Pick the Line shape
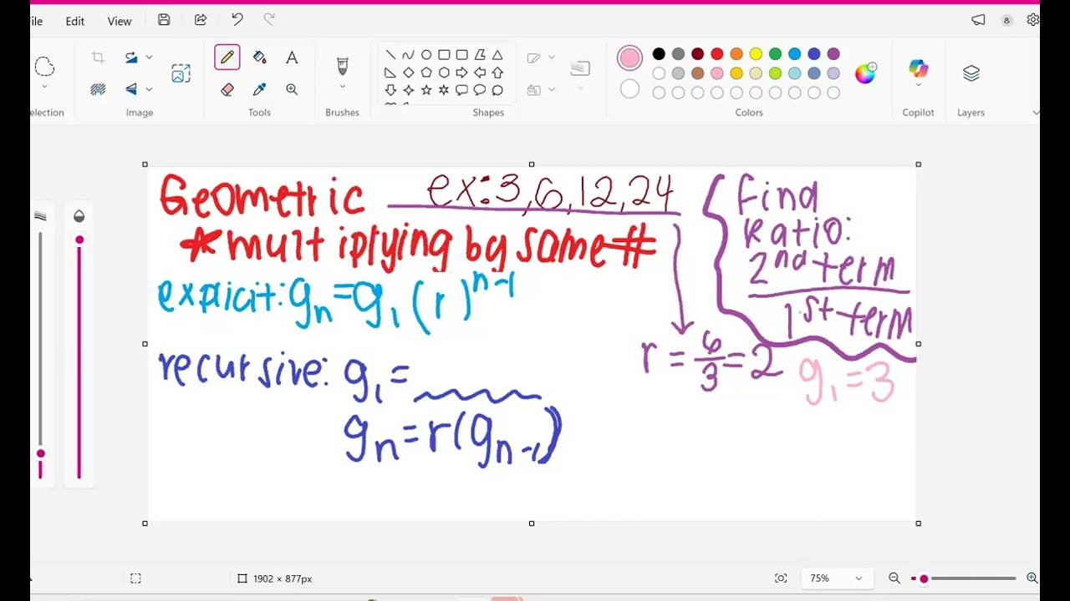This screenshot has width=1070, height=601. 390,55
